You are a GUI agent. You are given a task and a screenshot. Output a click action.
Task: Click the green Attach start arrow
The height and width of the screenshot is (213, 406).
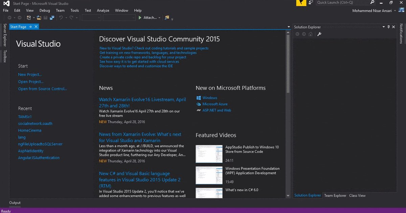coord(140,18)
